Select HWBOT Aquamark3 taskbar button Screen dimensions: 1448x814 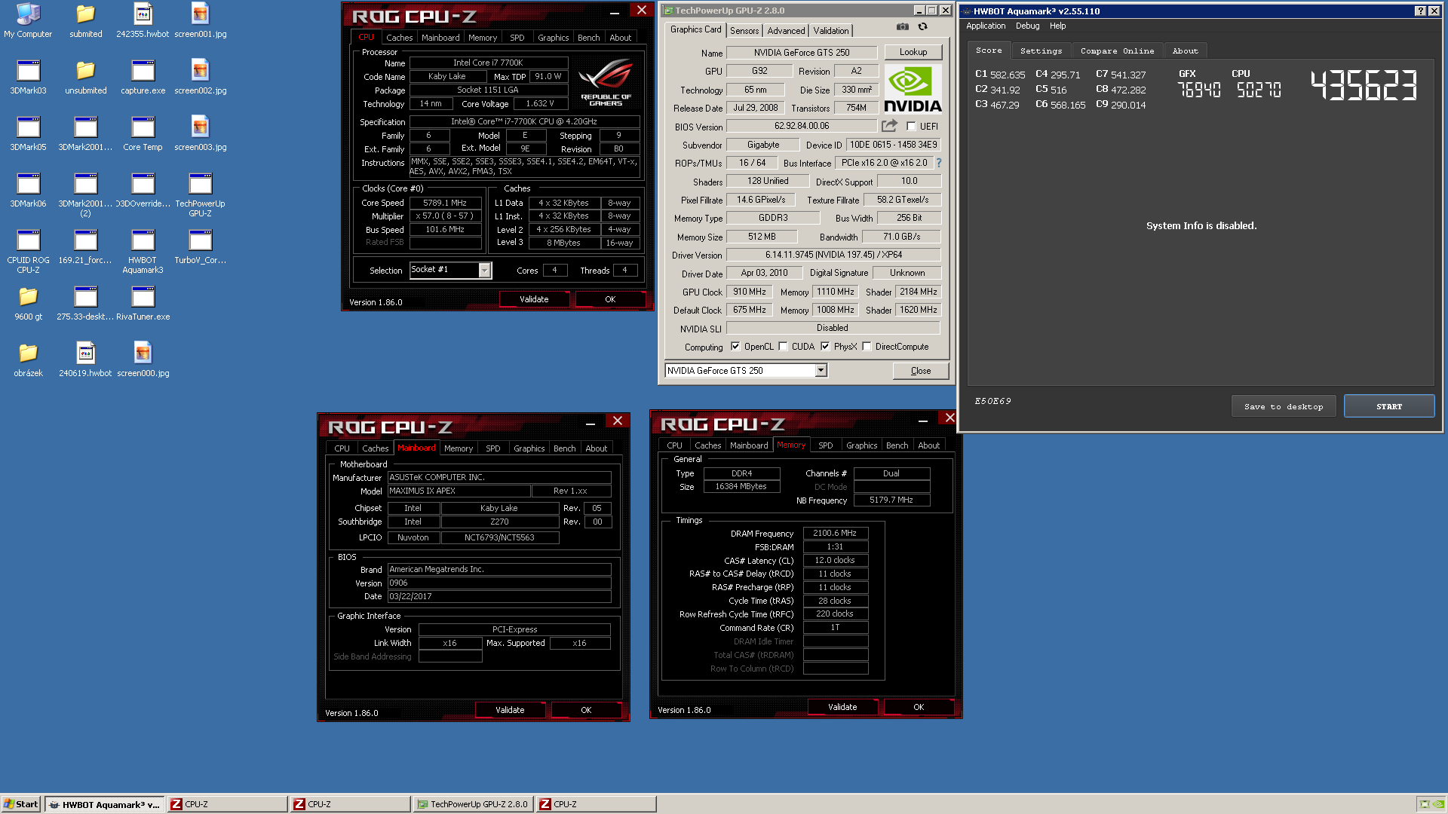point(105,804)
